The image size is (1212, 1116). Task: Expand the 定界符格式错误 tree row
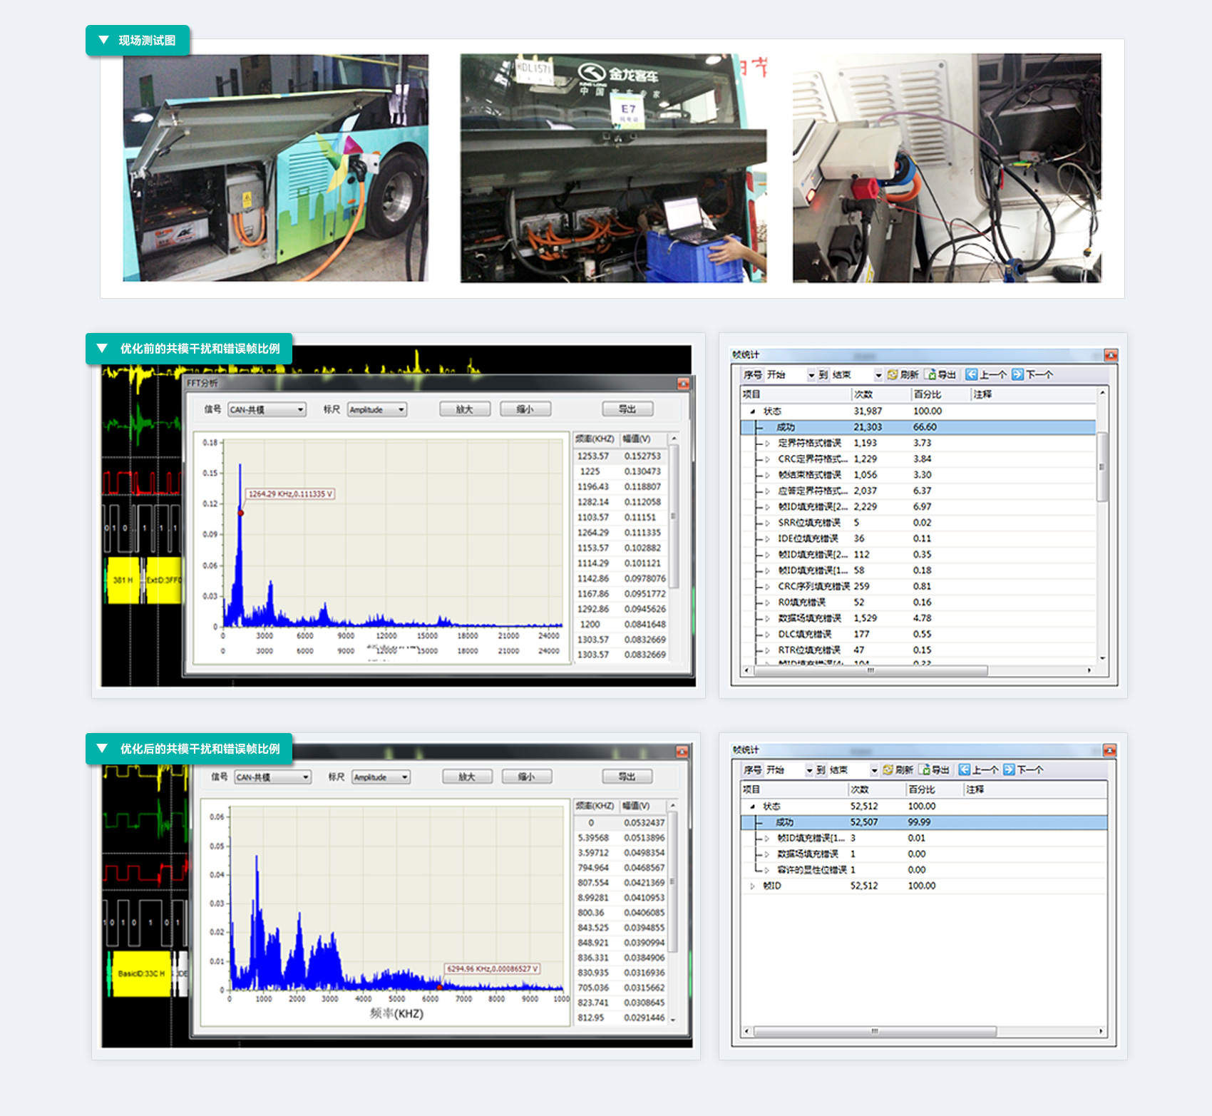tap(768, 443)
